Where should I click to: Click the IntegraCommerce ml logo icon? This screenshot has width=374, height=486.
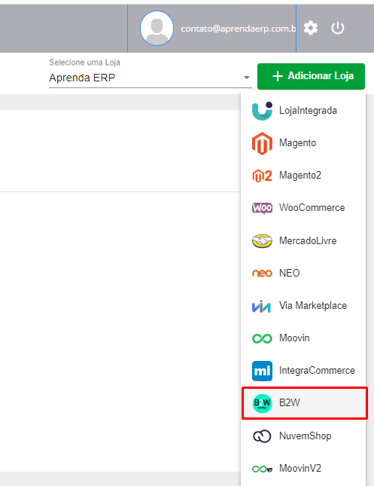click(x=262, y=371)
